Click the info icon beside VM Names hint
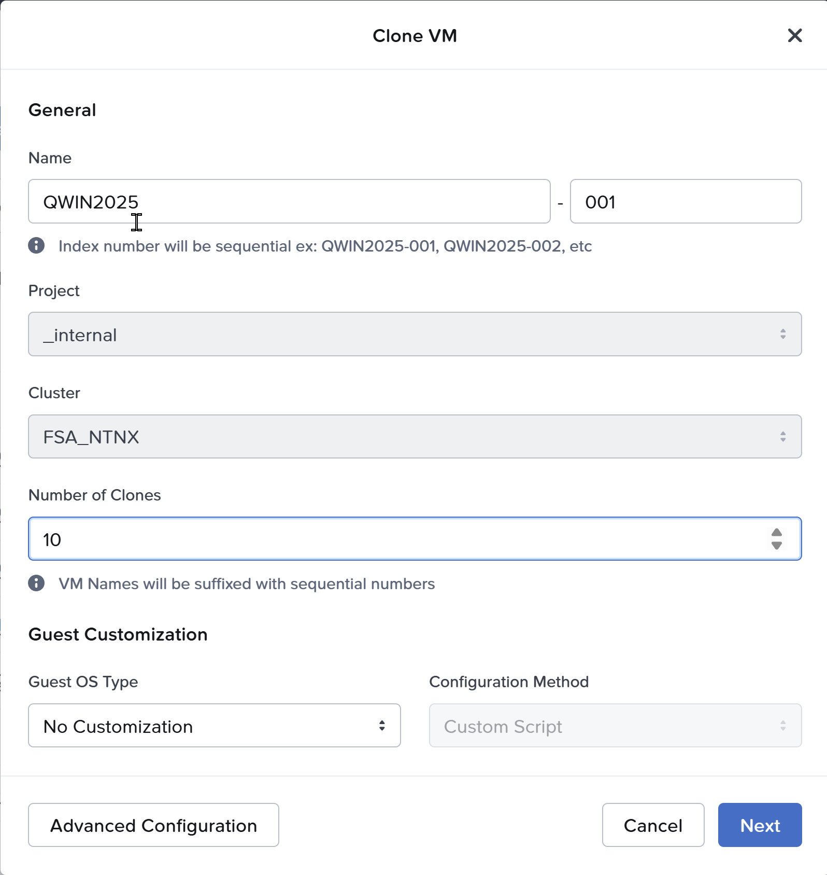 coord(36,584)
